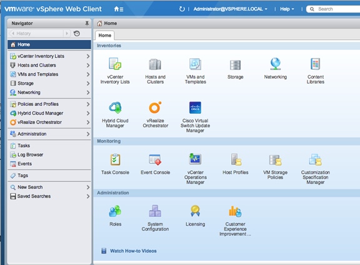Screen dimensions: 360x265
Task: Open VM Storage Policies icon
Action: [275, 160]
